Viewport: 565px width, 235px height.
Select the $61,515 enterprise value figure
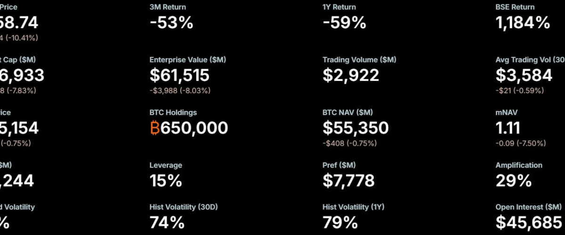[x=179, y=75]
